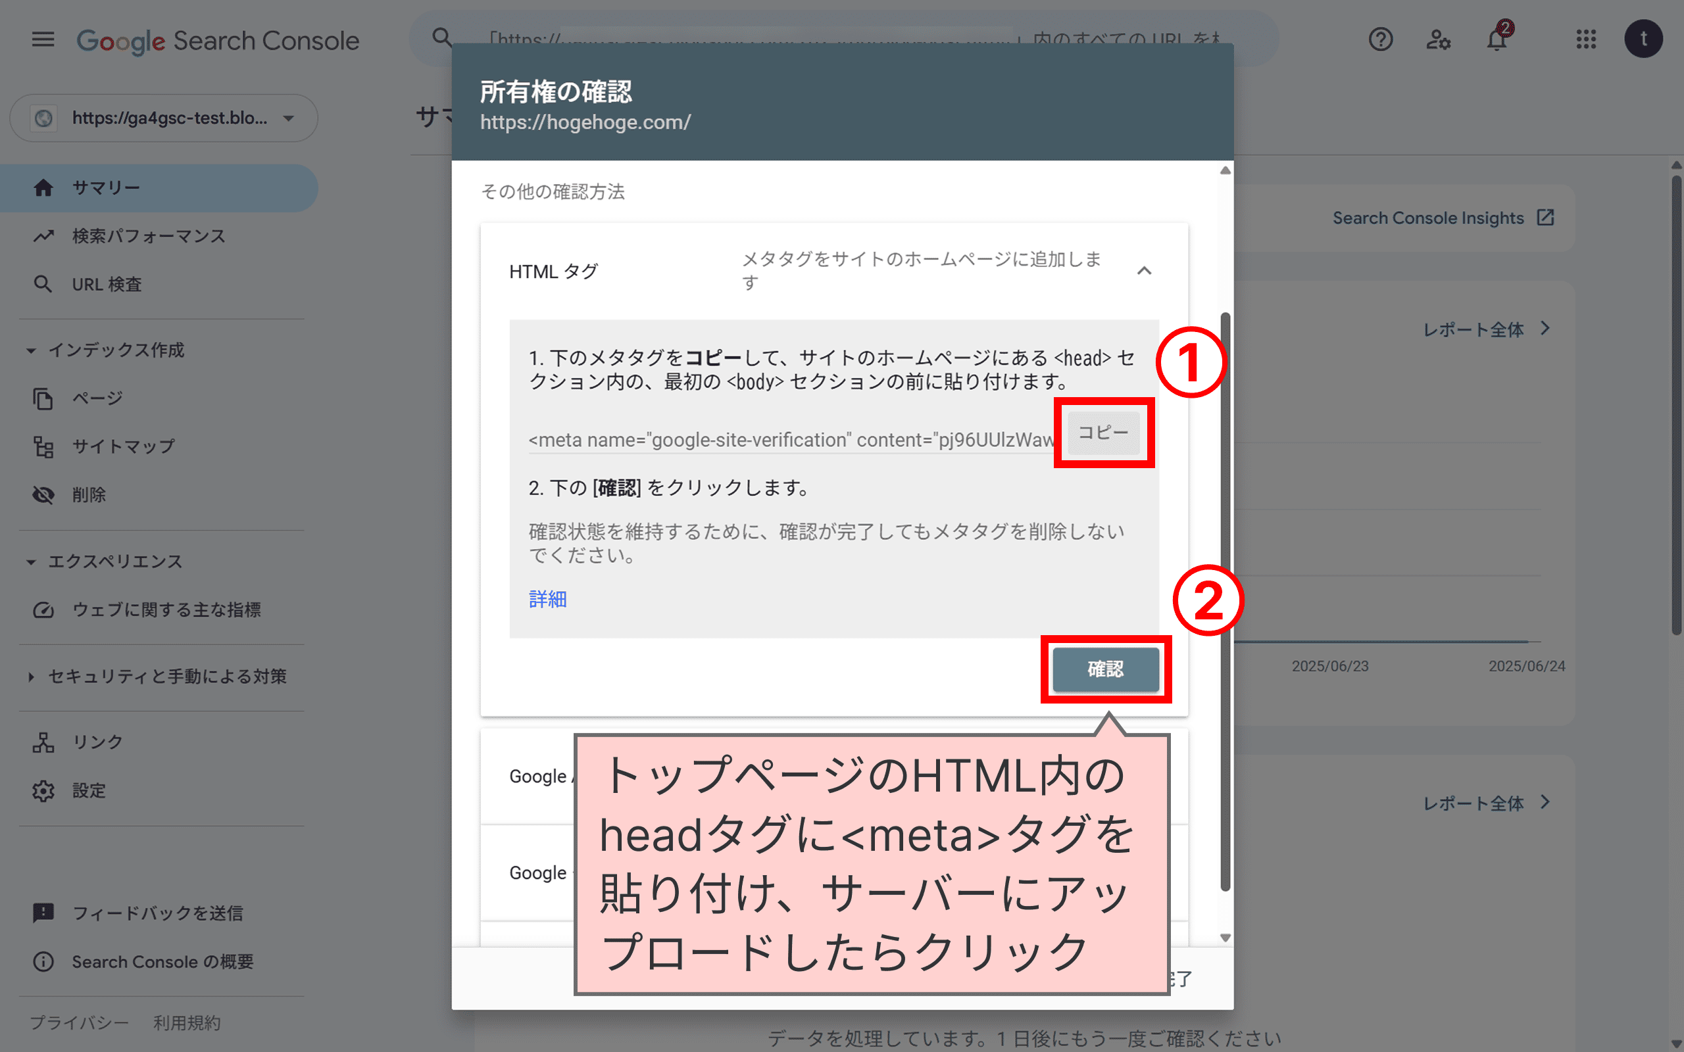This screenshot has height=1052, width=1684.
Task: Go to サマリー in sidebar
Action: click(x=159, y=188)
